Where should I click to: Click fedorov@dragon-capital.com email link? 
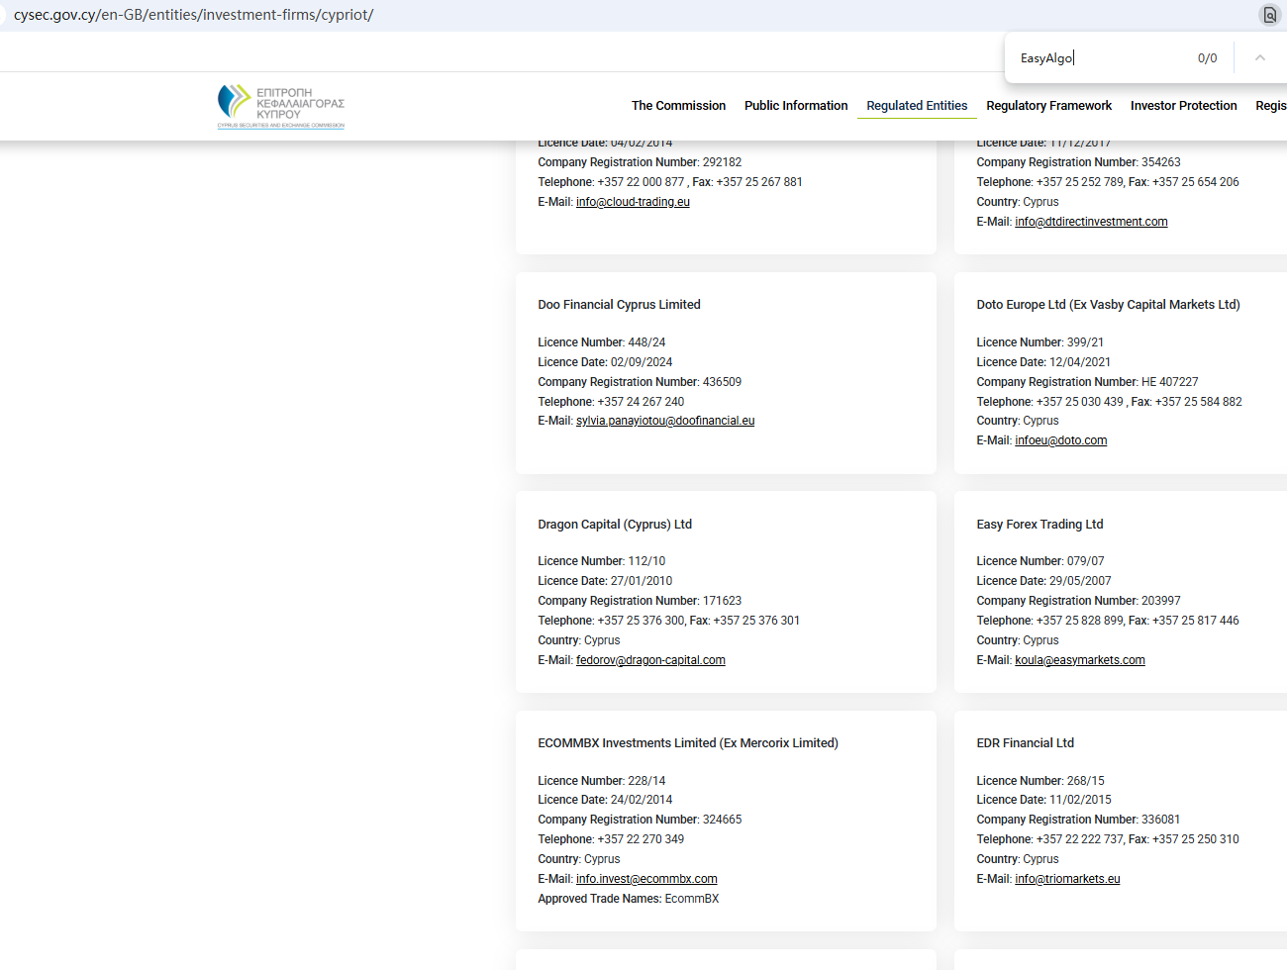650,660
